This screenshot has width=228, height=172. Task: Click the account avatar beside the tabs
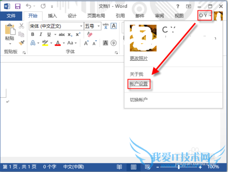click(218, 16)
